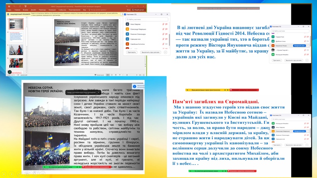Image resolution: width=317 pixels, height=178 pixels.
Task: Toggle microphone icon for Олександр Маврицько, top-left panel
Action: point(163,29)
